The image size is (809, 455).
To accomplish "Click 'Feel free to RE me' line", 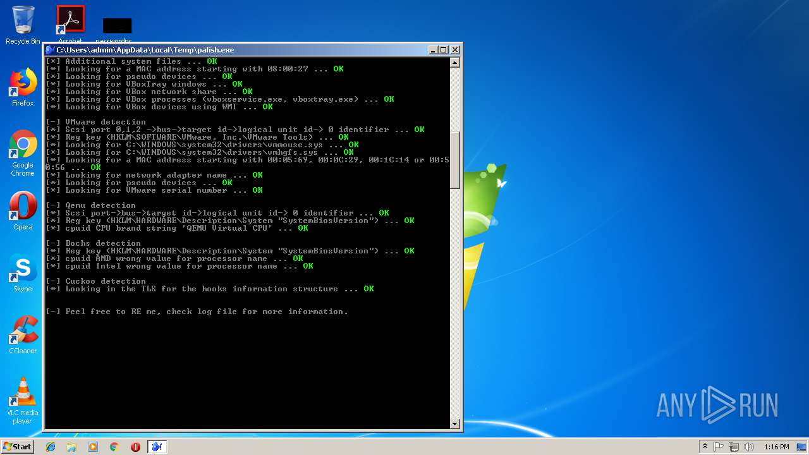I will click(197, 312).
